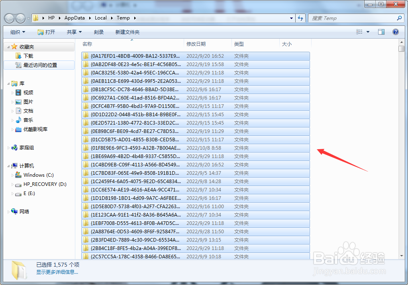The height and width of the screenshot is (285, 408).
Task: Select the 文档 library
Action: [28, 111]
